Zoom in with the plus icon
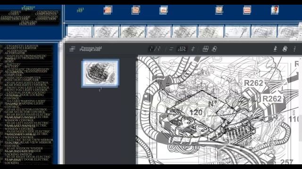 coord(193,49)
